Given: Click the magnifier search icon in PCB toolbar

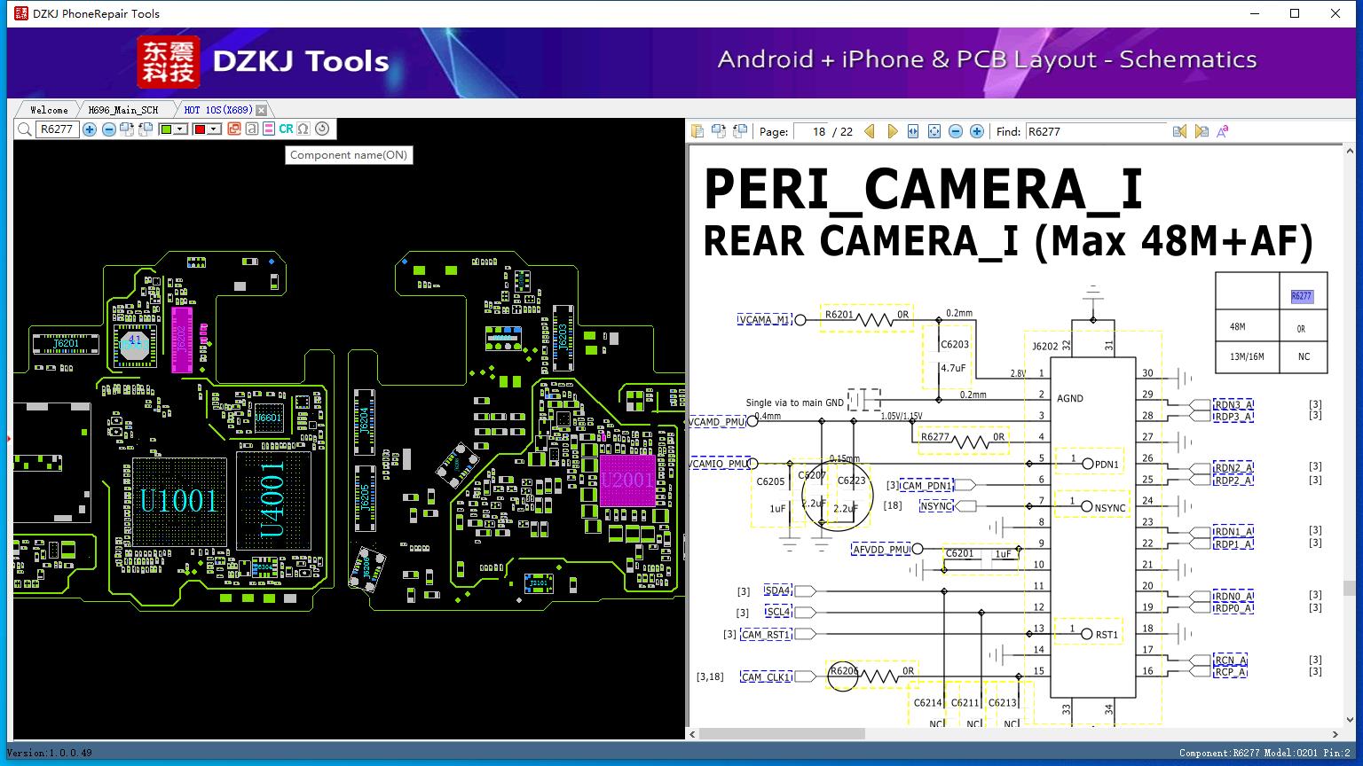Looking at the screenshot, I should click(24, 129).
